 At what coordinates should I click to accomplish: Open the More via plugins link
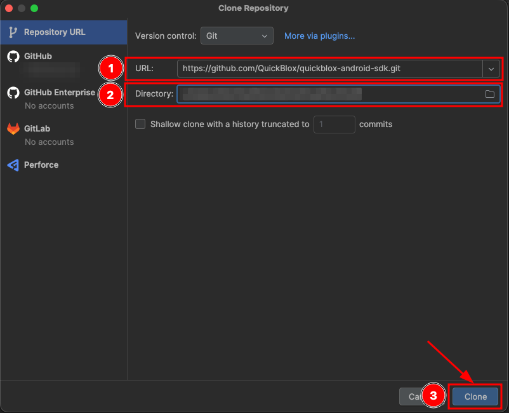click(x=319, y=36)
